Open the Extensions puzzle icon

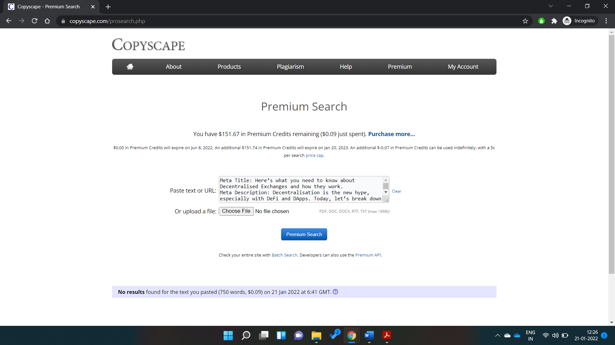pyautogui.click(x=554, y=21)
